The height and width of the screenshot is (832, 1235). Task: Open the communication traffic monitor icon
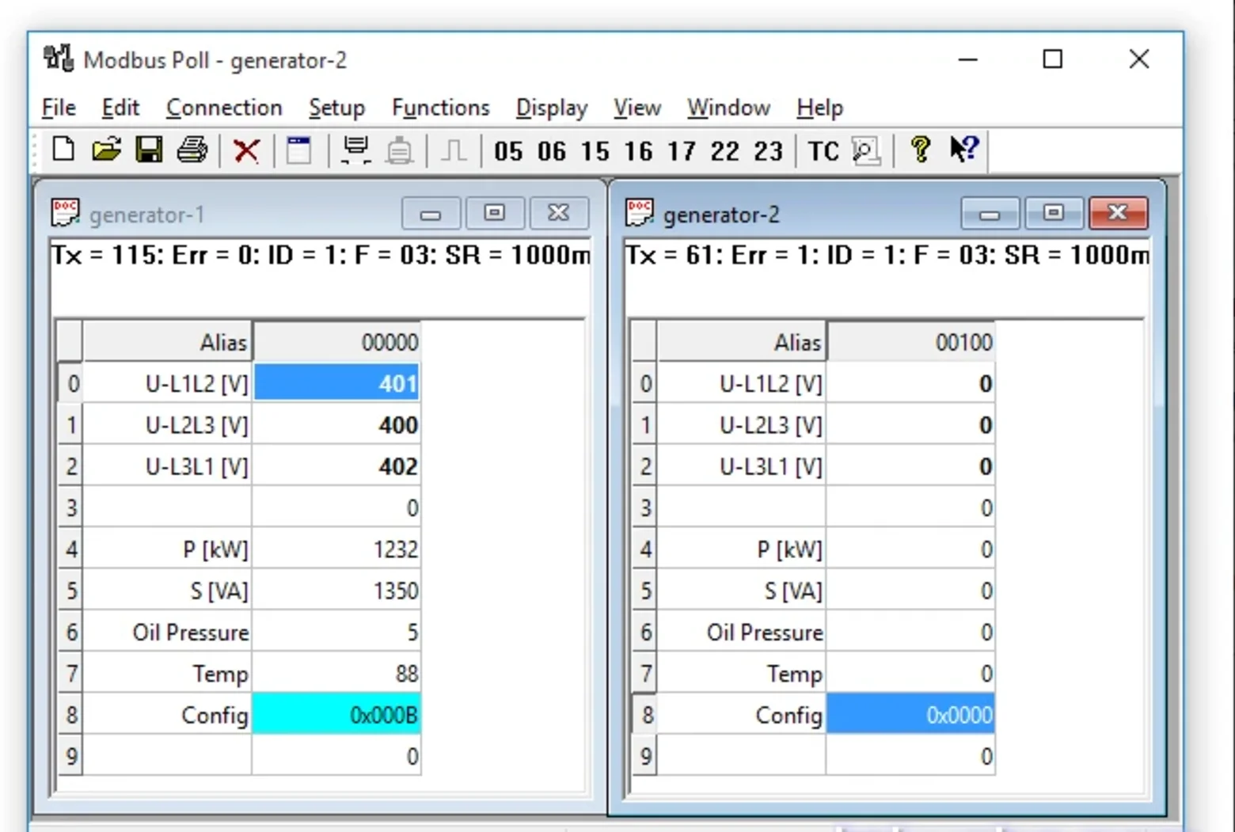tap(866, 150)
